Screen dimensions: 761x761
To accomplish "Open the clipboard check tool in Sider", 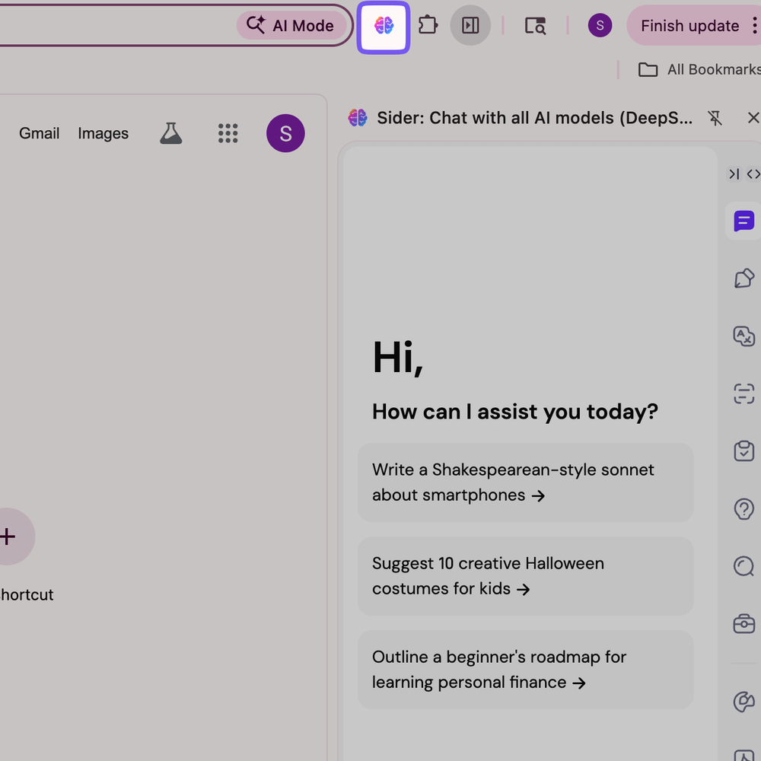I will click(744, 451).
